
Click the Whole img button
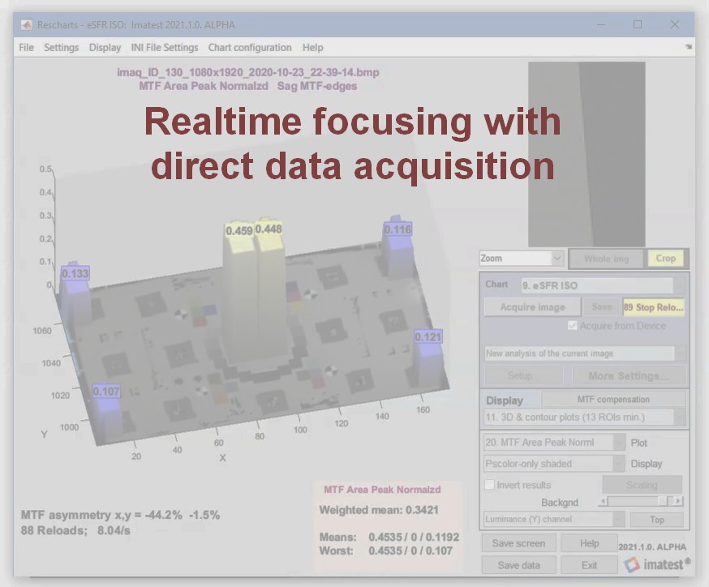[x=606, y=259]
